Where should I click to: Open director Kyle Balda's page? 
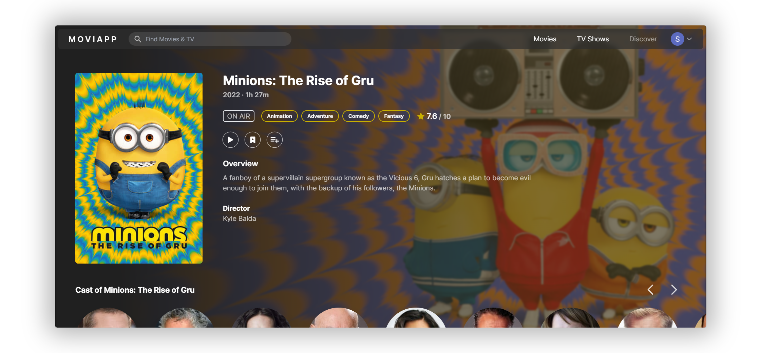239,219
